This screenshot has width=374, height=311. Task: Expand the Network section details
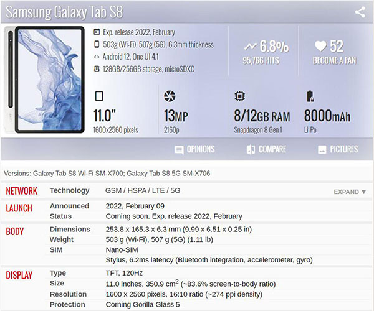(350, 192)
